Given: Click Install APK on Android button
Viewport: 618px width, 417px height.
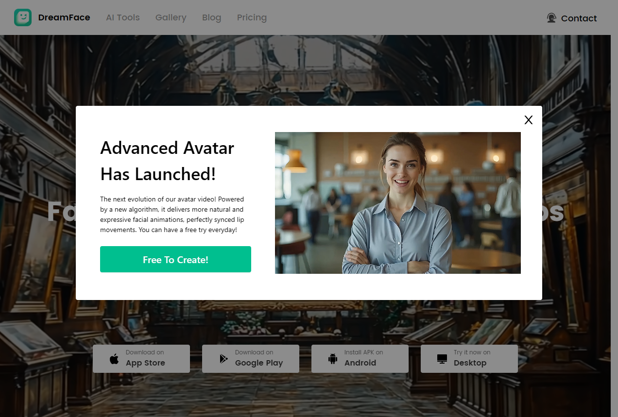Looking at the screenshot, I should (x=360, y=359).
